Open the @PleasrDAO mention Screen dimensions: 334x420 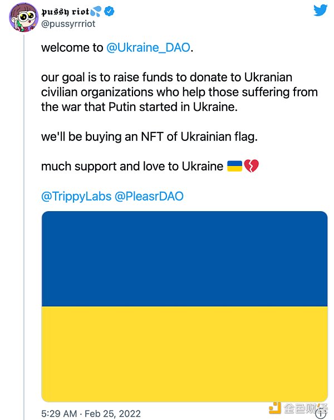tap(149, 196)
